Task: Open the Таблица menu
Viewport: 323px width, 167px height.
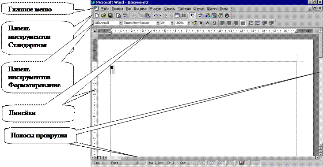Action: pos(184,9)
